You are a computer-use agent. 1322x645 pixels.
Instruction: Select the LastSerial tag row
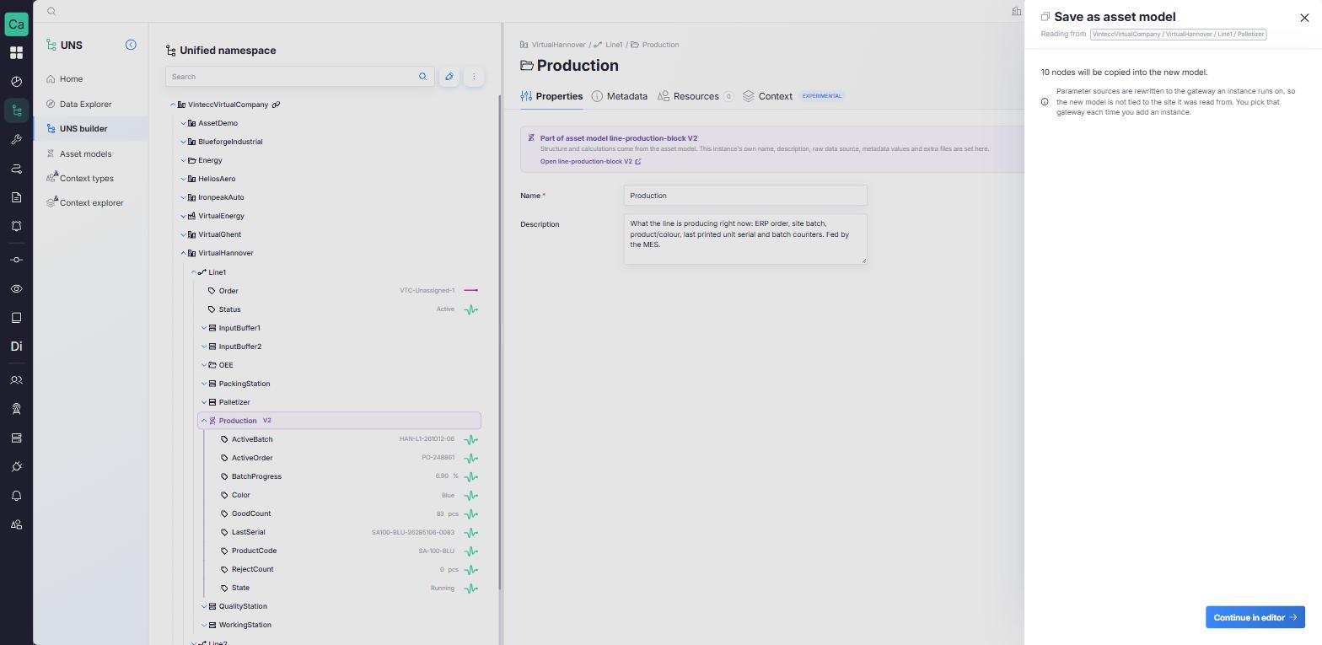pos(343,532)
